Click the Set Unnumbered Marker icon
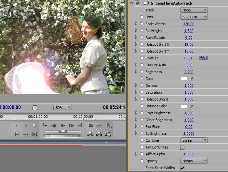 point(34,126)
